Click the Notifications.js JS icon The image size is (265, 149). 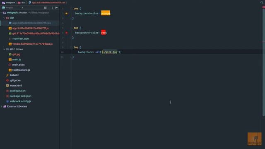(x=10, y=70)
